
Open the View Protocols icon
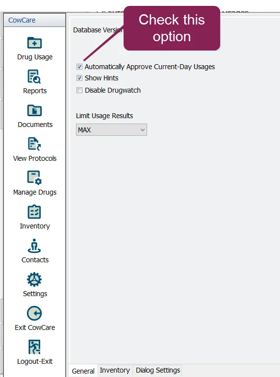(x=34, y=144)
